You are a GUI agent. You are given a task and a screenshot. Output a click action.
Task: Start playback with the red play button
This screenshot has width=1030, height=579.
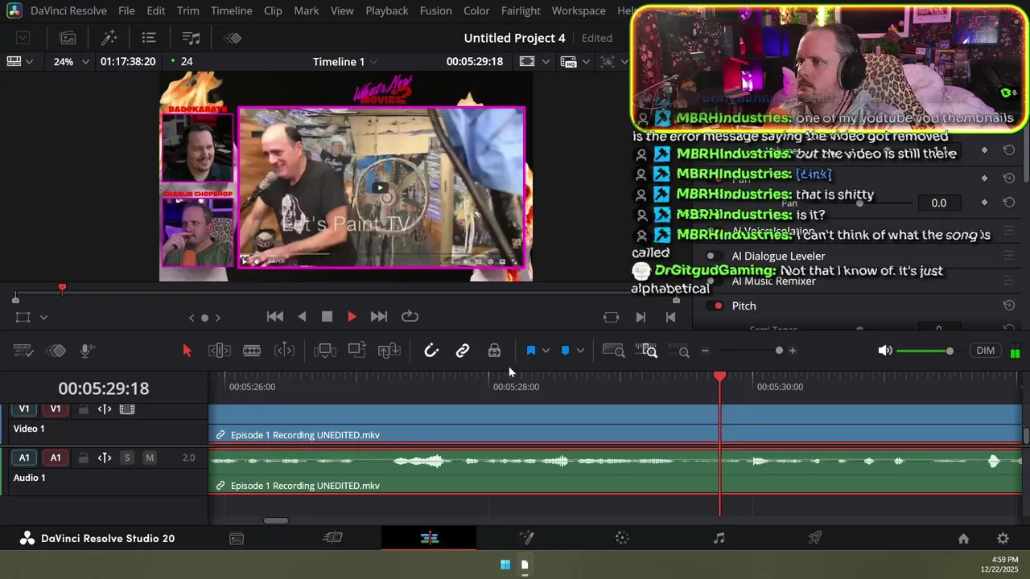click(x=352, y=317)
